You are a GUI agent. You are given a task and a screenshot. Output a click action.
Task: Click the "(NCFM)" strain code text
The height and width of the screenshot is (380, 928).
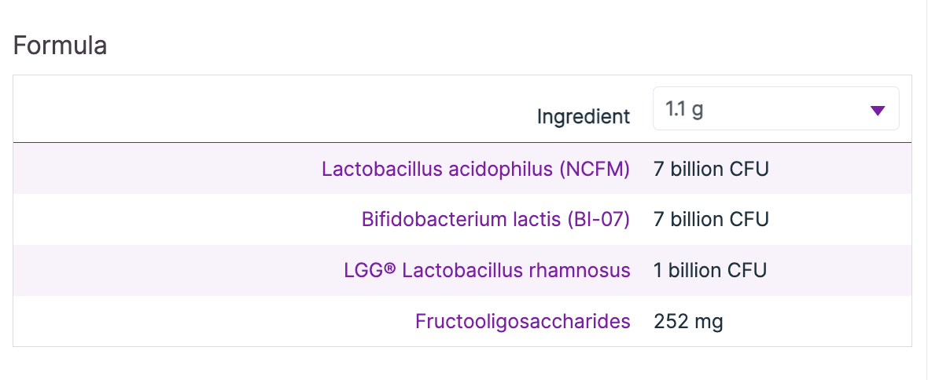tap(595, 169)
